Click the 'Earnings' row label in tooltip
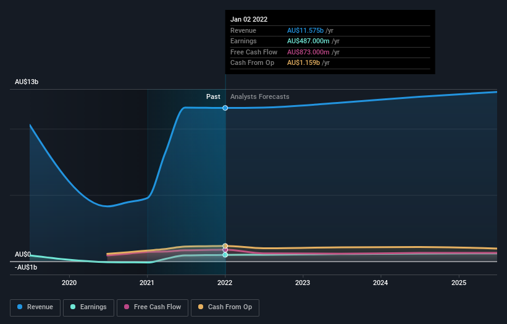Viewport: 507px width, 324px height. pos(243,41)
